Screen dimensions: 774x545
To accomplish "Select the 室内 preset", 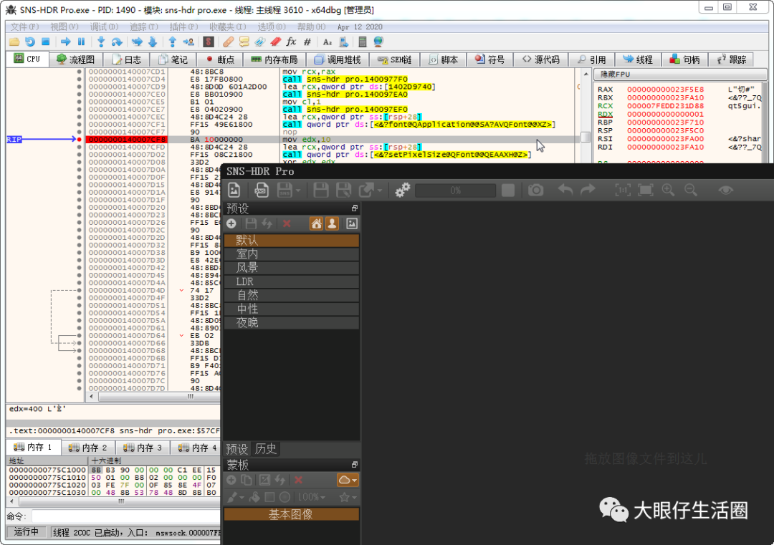I will click(x=291, y=254).
